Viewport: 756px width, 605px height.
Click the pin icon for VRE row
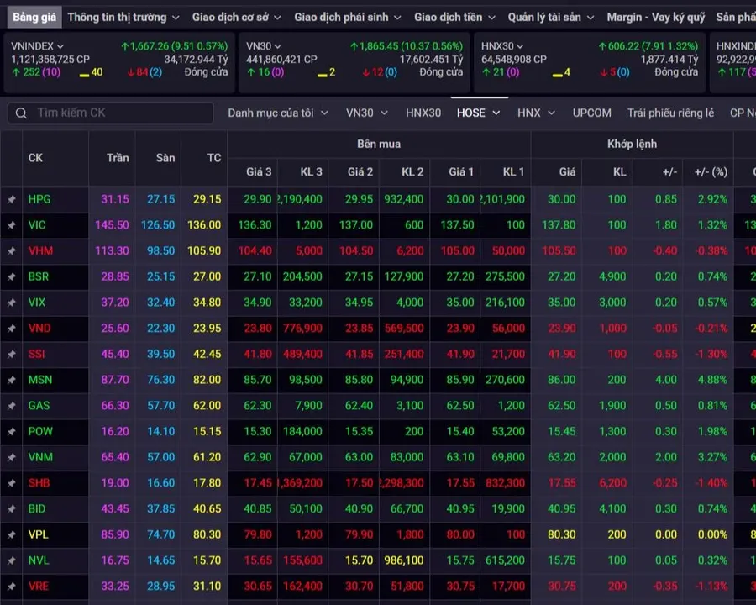[11, 587]
